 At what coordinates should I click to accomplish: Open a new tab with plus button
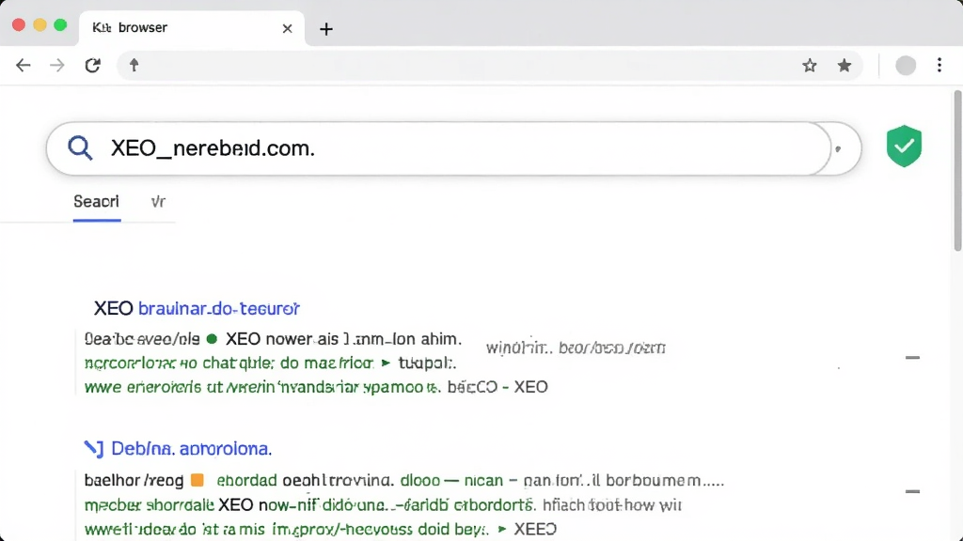(326, 29)
